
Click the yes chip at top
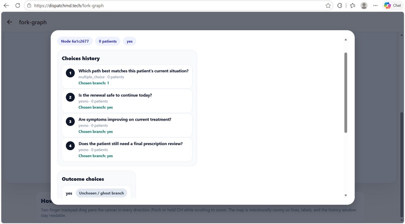click(130, 41)
